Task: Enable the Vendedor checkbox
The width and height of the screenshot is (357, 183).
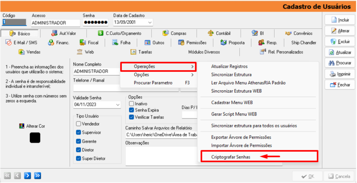Action: tap(78, 124)
